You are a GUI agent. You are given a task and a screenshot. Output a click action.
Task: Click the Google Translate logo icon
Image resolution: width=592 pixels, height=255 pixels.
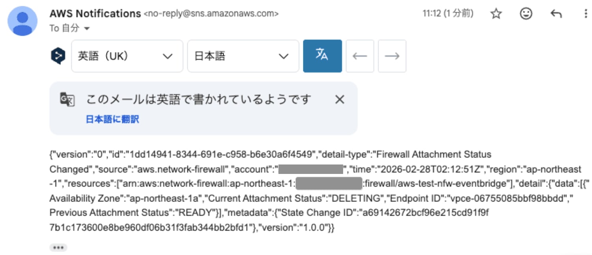pos(58,55)
